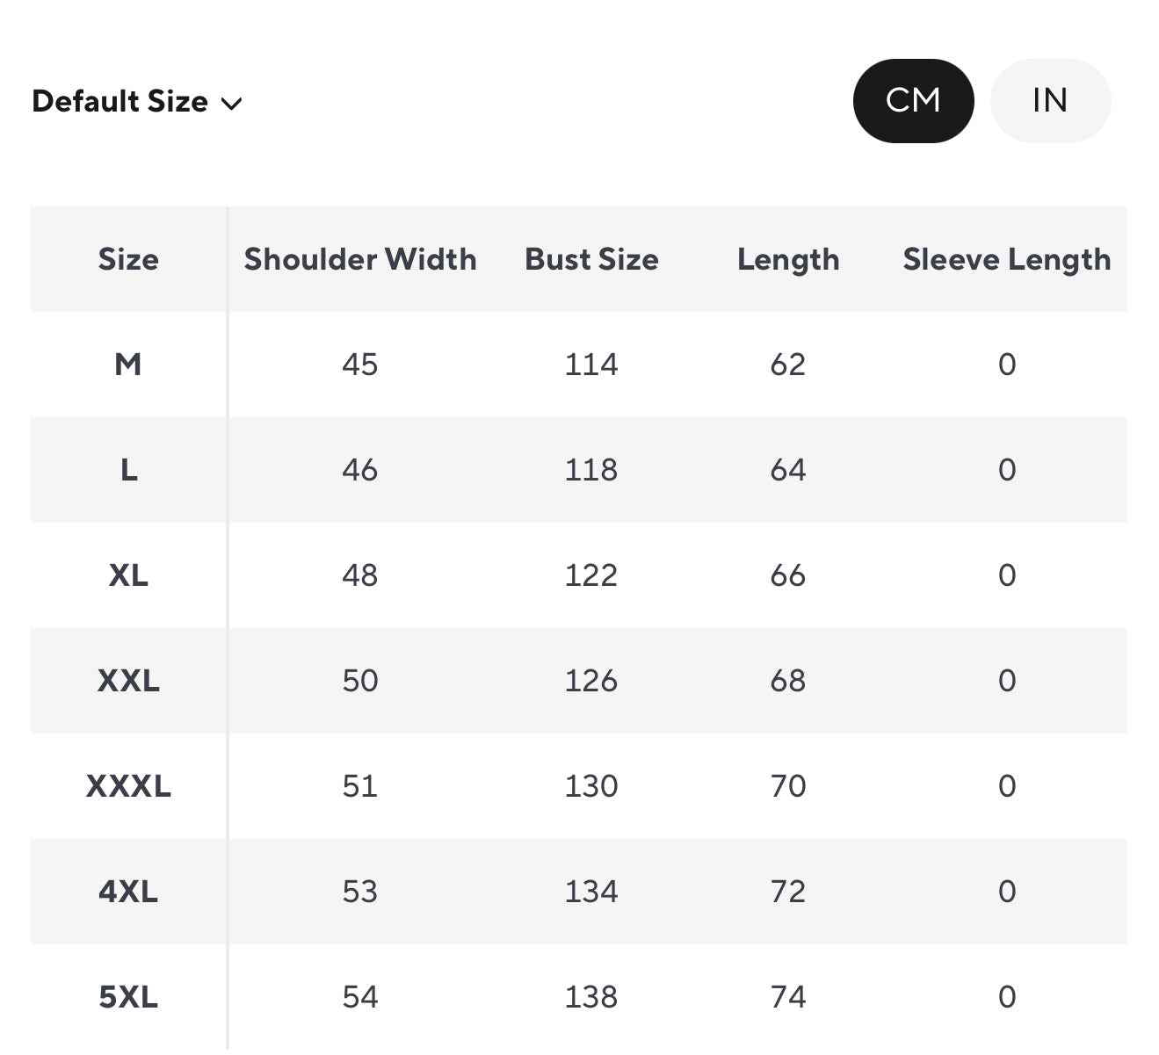
Task: Click bust size value 114
Action: (591, 365)
